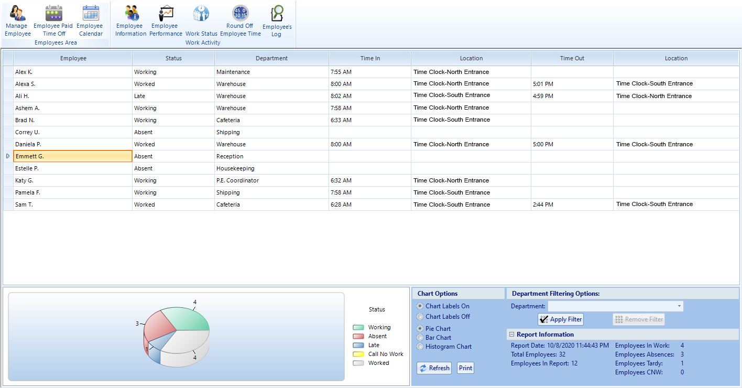Open the Employee's Log
Image resolution: width=742 pixels, height=388 pixels.
[x=277, y=21]
